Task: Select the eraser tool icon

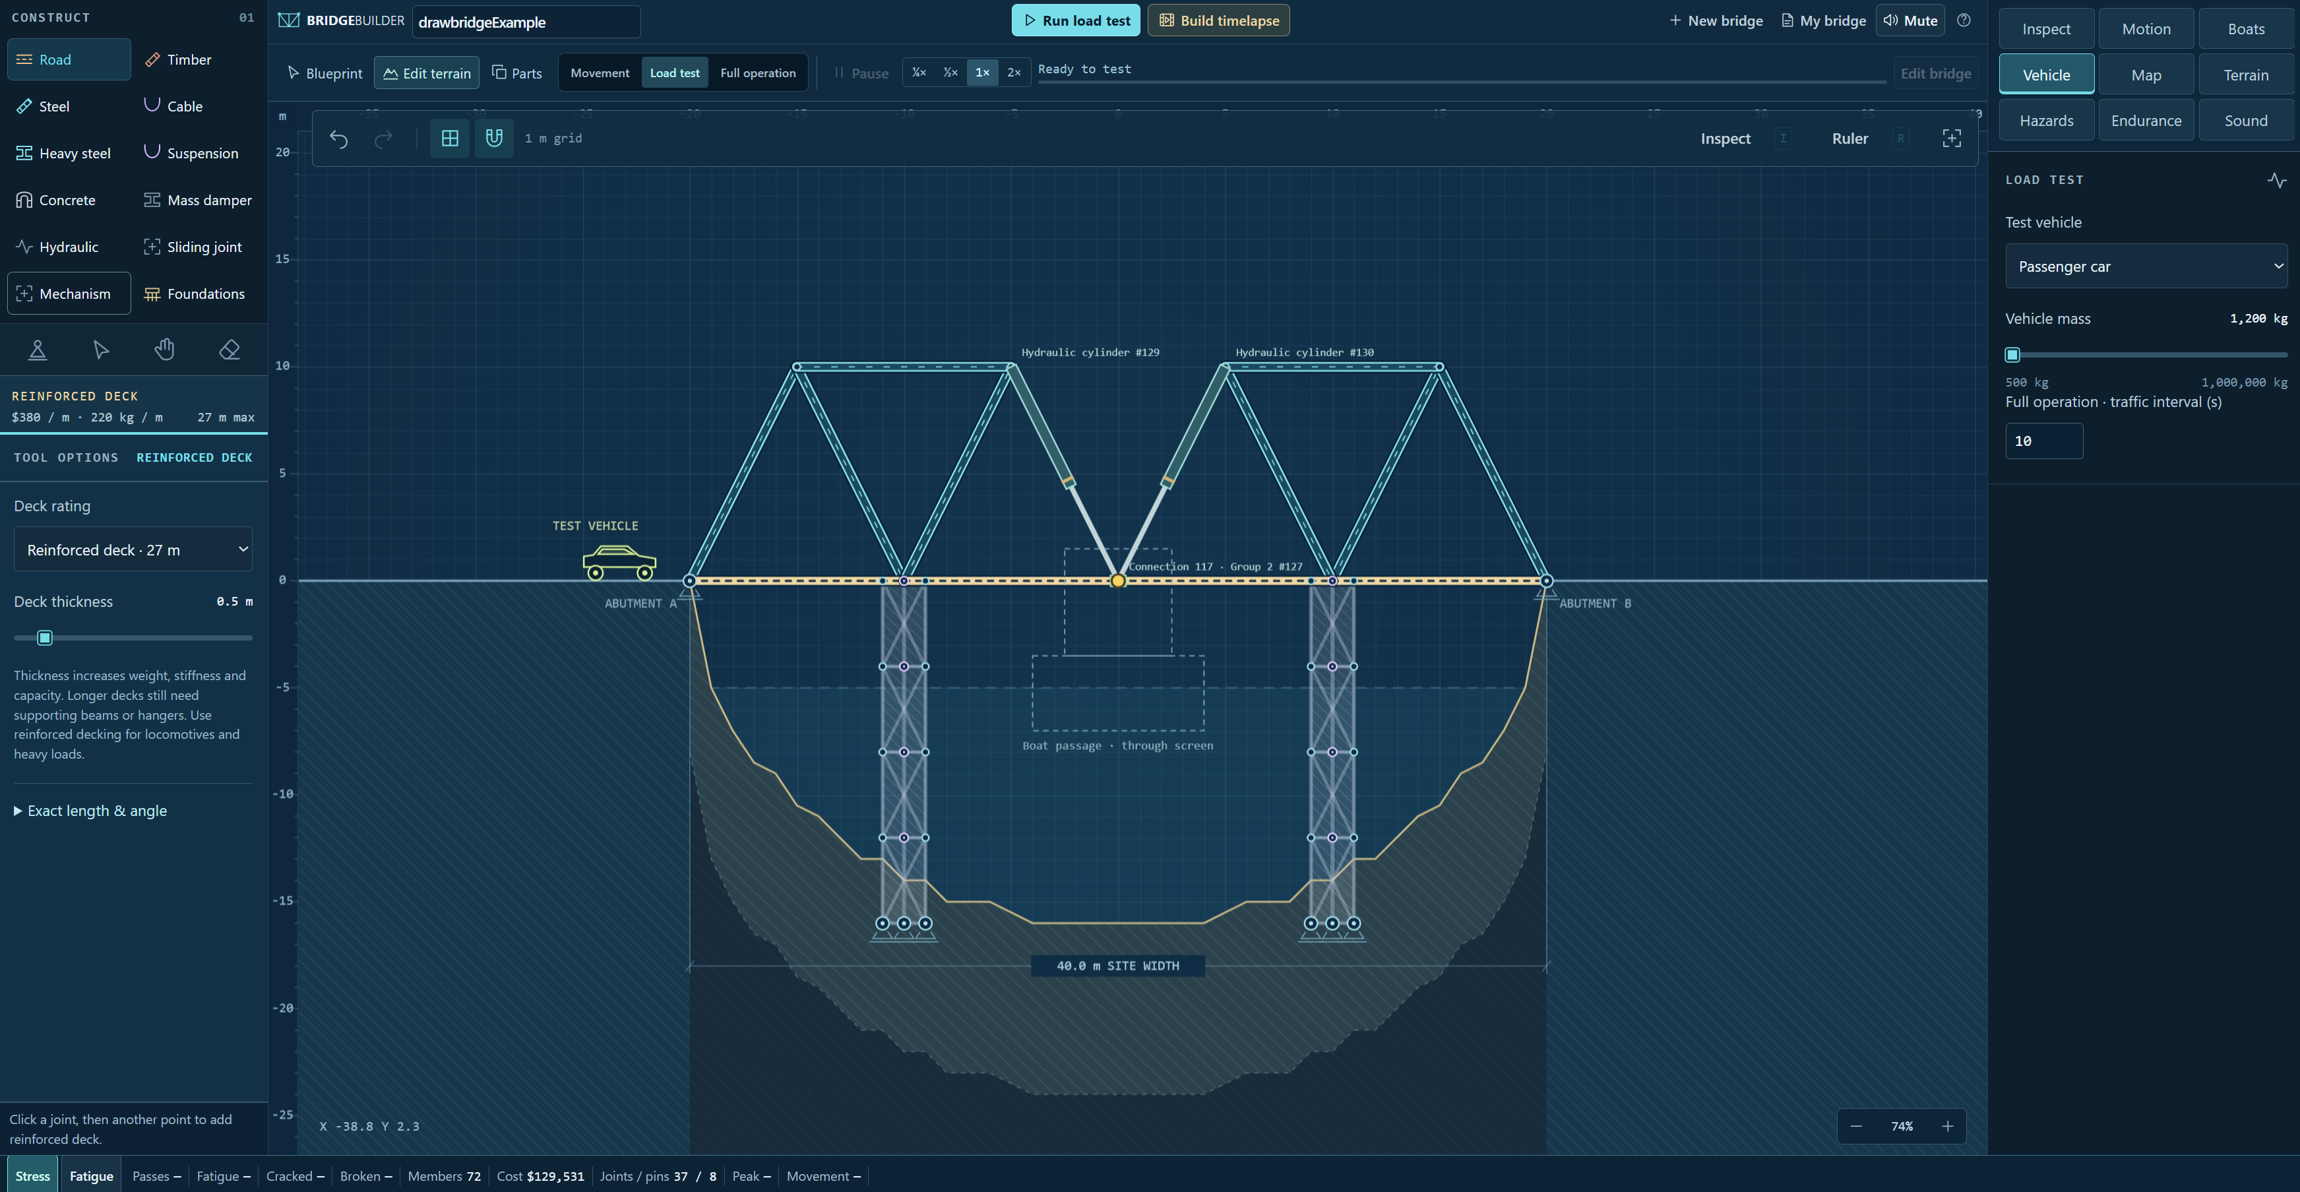Action: point(230,350)
